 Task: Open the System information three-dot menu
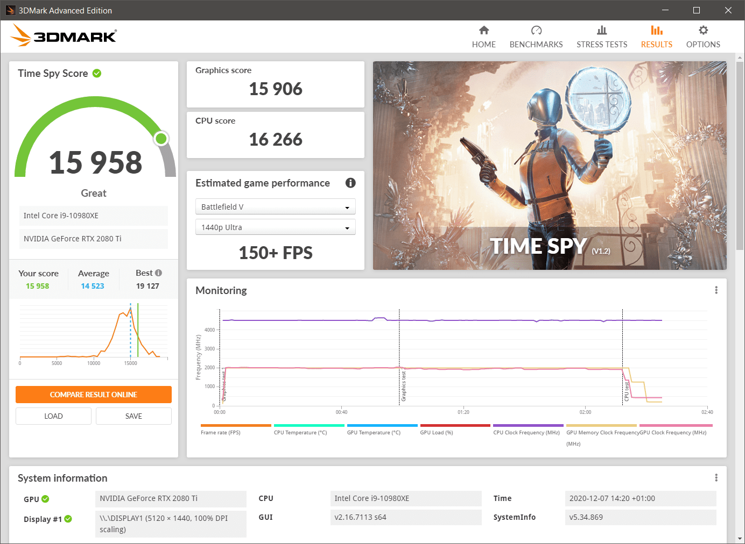click(716, 478)
